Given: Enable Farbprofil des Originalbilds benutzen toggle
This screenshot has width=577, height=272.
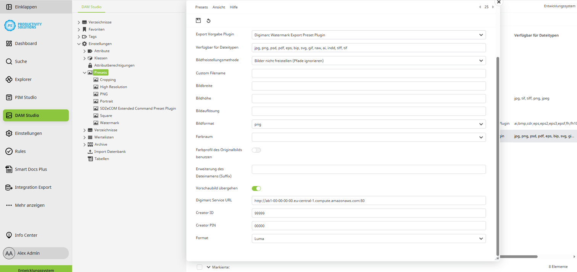Looking at the screenshot, I should coord(256,150).
